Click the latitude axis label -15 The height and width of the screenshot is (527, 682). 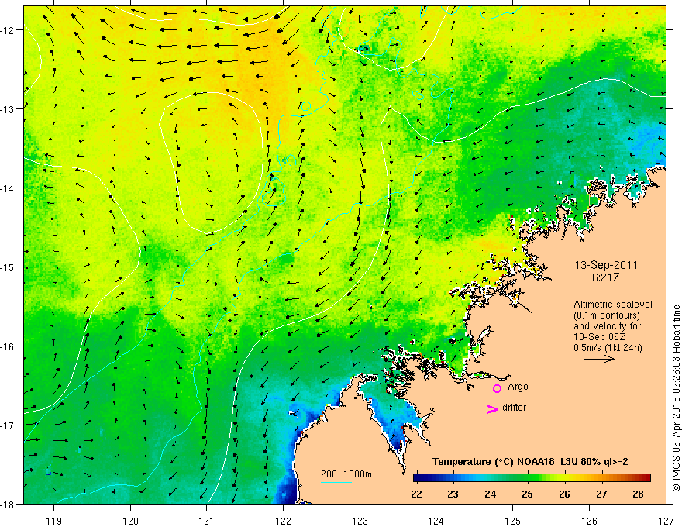click(8, 267)
